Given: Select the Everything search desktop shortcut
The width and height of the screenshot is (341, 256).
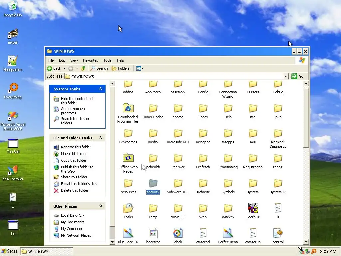Looking at the screenshot, I should tap(13, 91).
